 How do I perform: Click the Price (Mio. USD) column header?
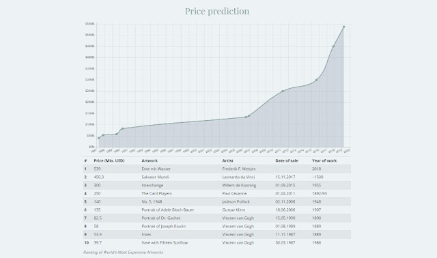coord(109,160)
